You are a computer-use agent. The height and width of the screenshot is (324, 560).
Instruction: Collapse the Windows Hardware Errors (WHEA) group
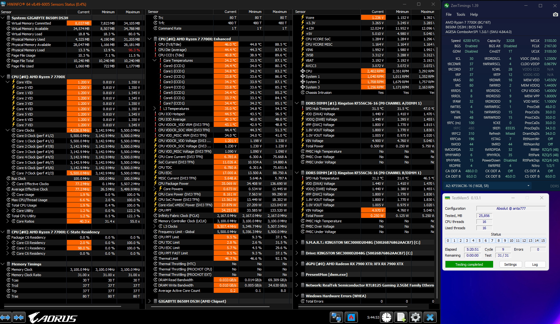tap(297, 296)
